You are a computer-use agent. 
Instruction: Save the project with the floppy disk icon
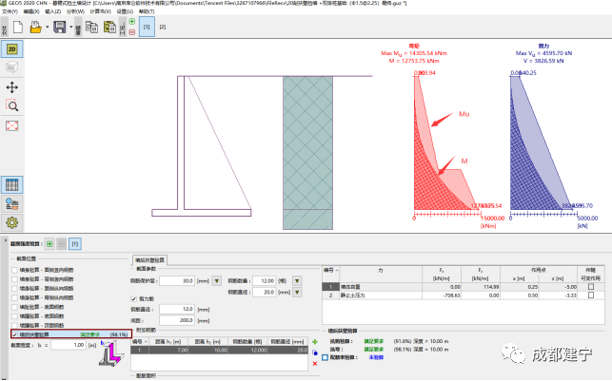tap(60, 28)
